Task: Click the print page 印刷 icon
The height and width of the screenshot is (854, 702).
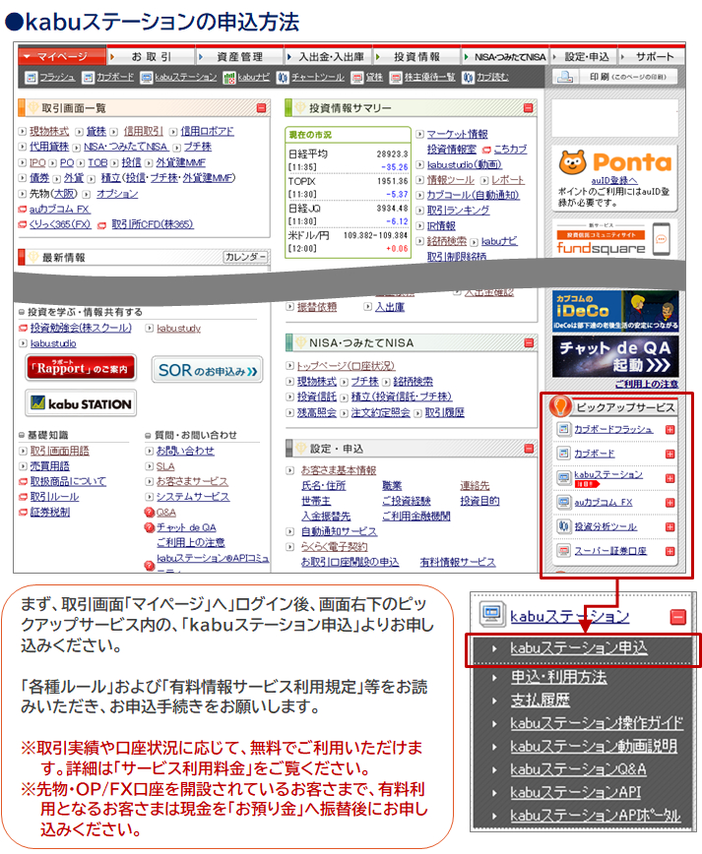Action: pos(565,77)
